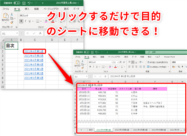Open Power Pivot tab in lower-right window
187x136 pixels.
point(169,57)
